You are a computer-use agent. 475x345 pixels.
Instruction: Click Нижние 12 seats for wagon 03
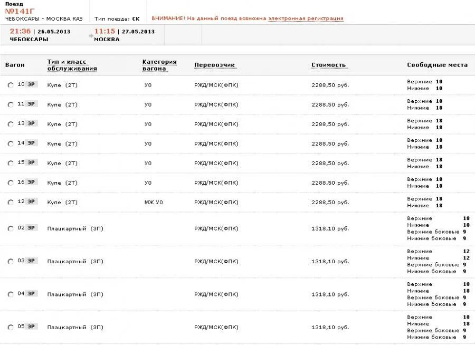[438, 258]
